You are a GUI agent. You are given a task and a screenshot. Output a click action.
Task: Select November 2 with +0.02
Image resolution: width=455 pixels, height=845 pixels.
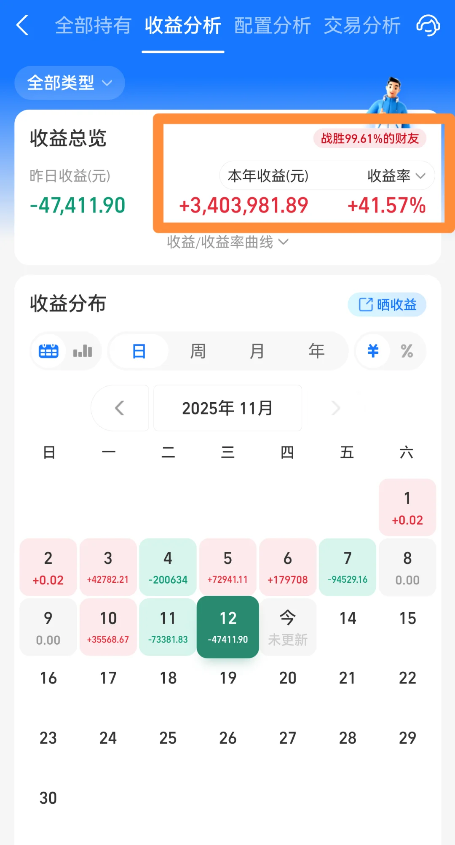[x=48, y=567]
